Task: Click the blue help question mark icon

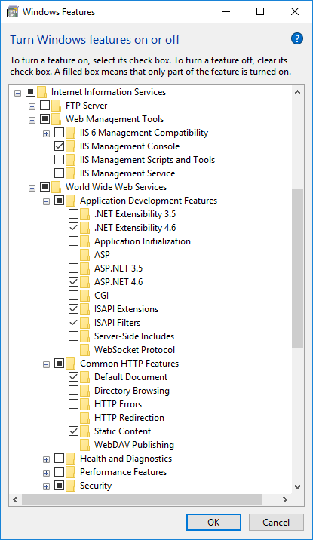Action: (297, 39)
